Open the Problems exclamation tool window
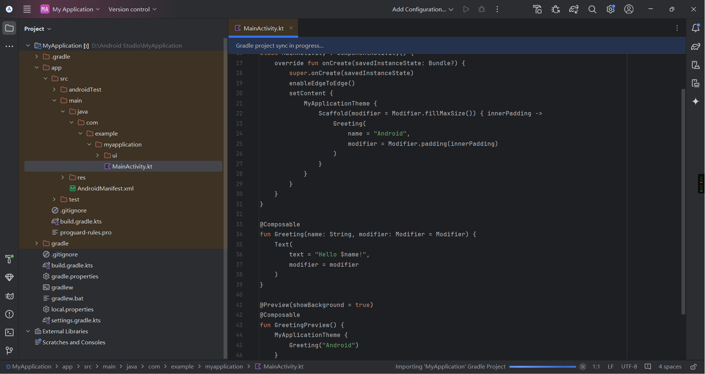The height and width of the screenshot is (374, 705). [x=10, y=314]
